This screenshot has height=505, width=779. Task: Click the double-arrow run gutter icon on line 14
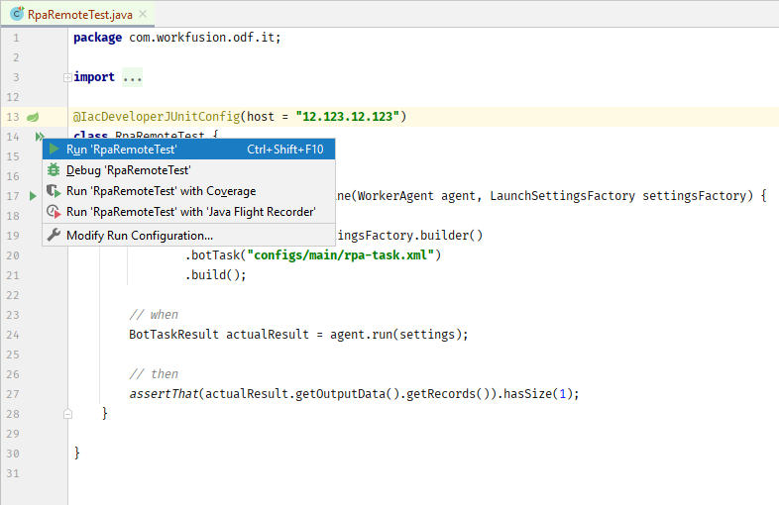(x=40, y=136)
